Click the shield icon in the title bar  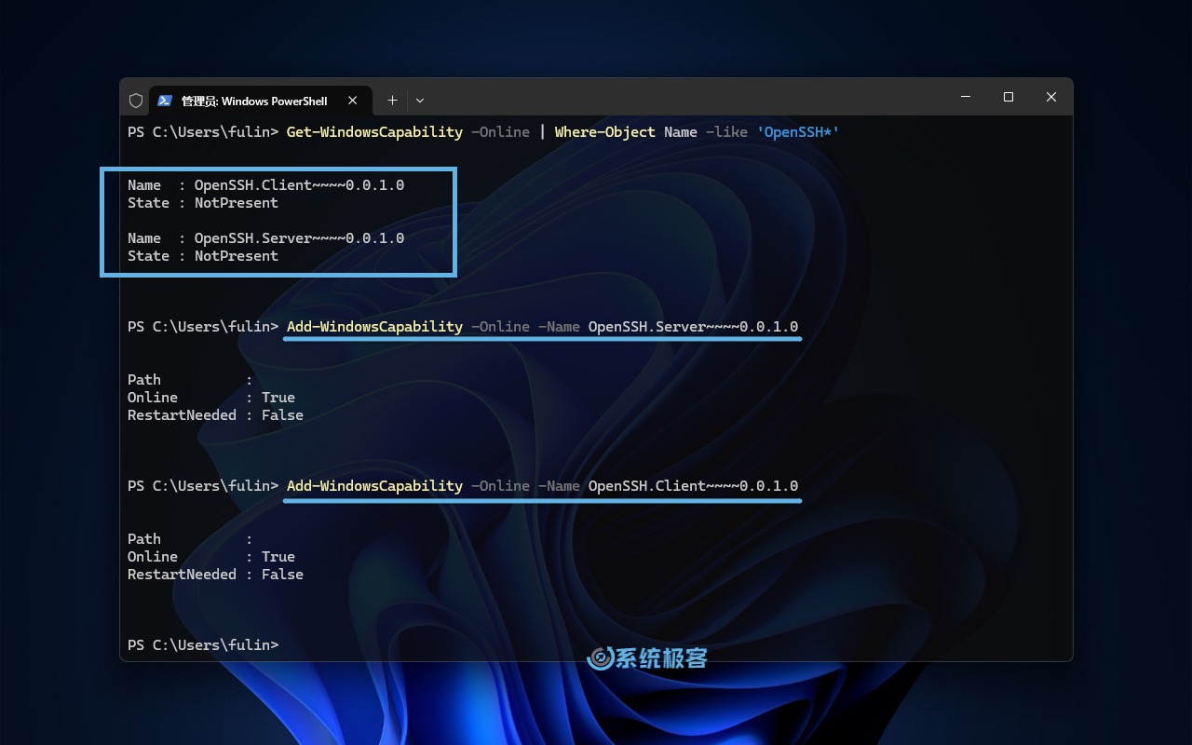click(x=136, y=100)
